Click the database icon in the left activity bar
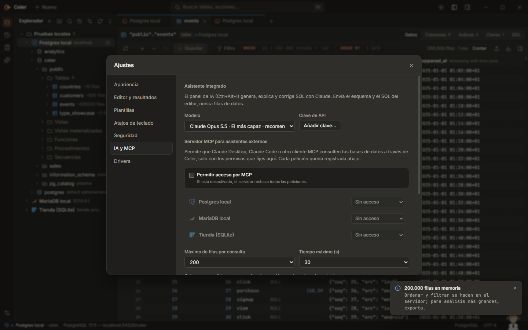 pos(7,23)
